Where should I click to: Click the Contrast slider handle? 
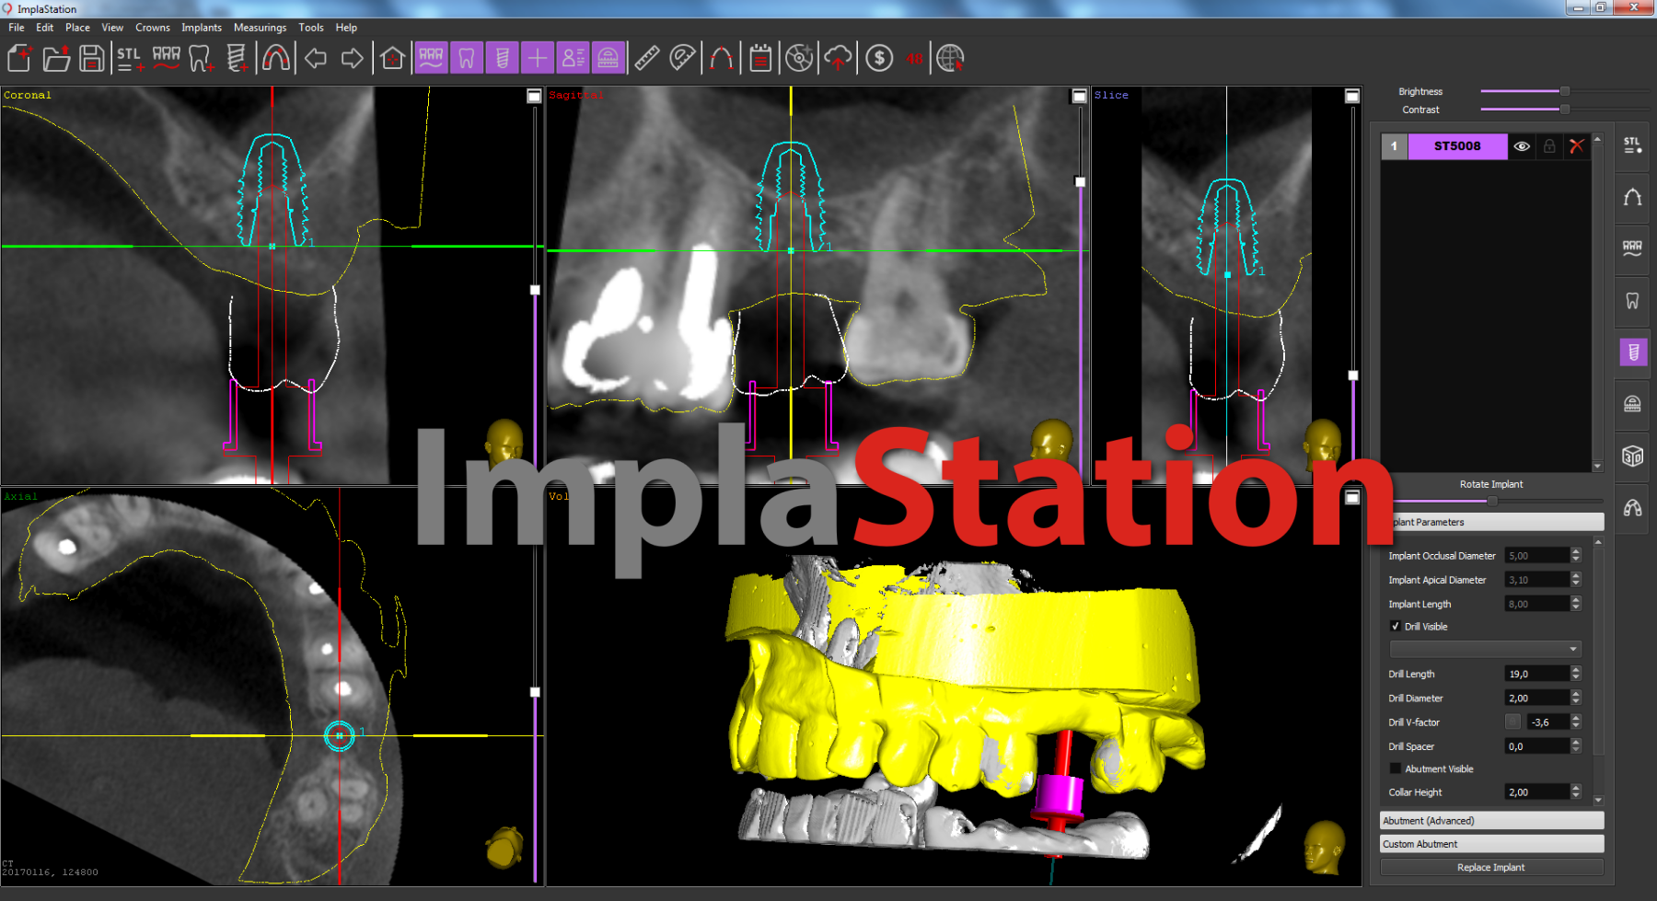point(1564,109)
